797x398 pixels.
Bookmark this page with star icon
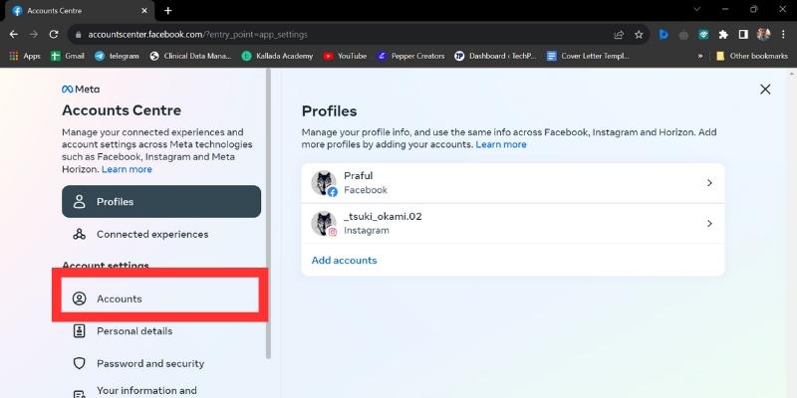tap(639, 35)
